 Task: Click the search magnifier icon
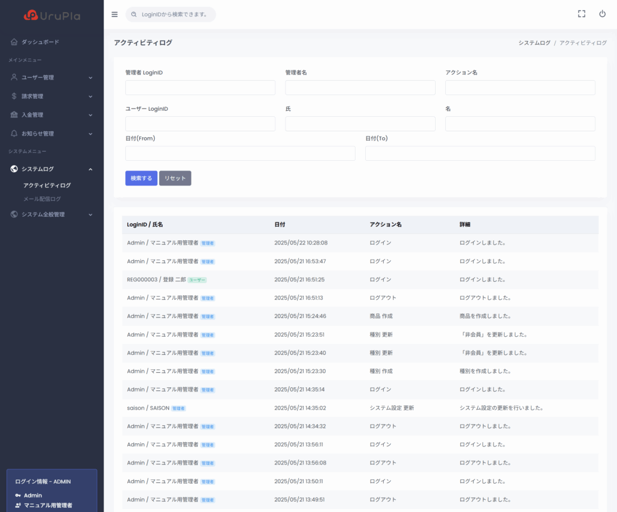tap(134, 14)
